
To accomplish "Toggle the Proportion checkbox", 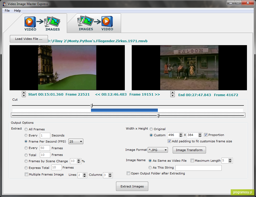I will pyautogui.click(x=206, y=135).
